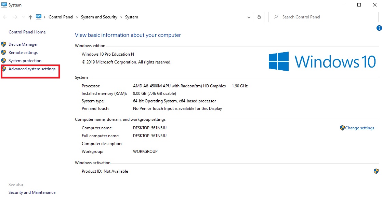Screen dimensions: 382x201
Task: Click the Device Manager shield icon
Action: coord(3,44)
